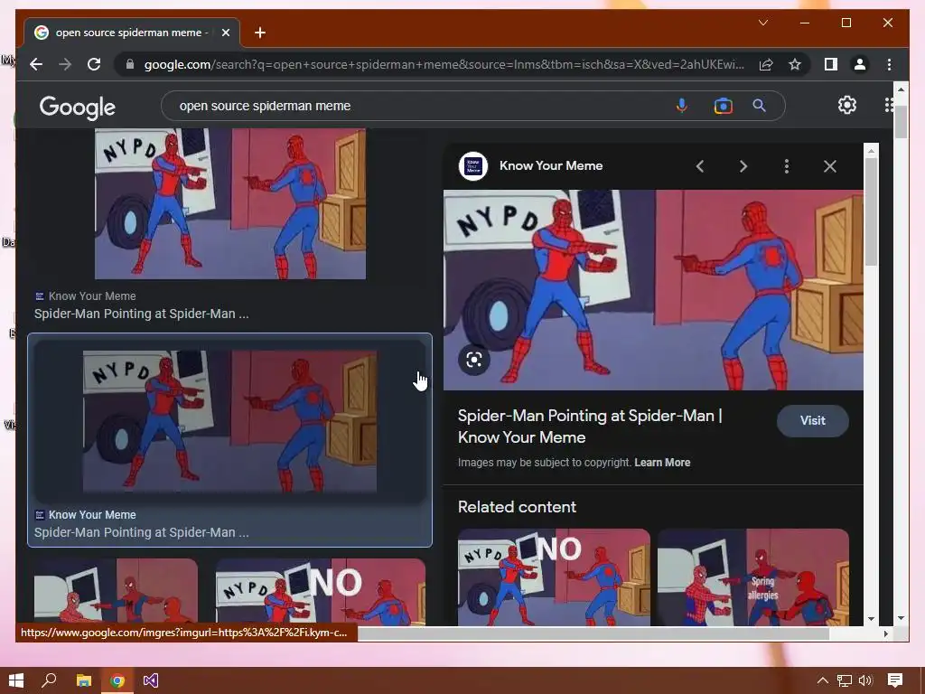This screenshot has width=925, height=694.
Task: Open related 'Spring allergies' meme image
Action: pos(752,577)
